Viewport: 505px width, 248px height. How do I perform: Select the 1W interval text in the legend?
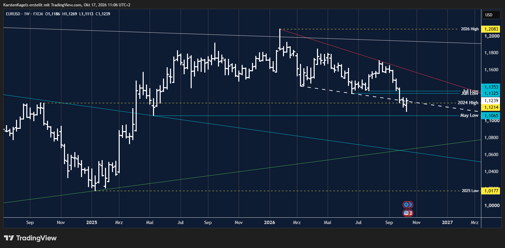26,14
